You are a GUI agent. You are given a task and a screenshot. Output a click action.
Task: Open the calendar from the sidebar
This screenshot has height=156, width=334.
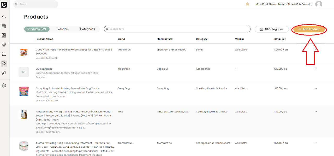click(x=4, y=26)
